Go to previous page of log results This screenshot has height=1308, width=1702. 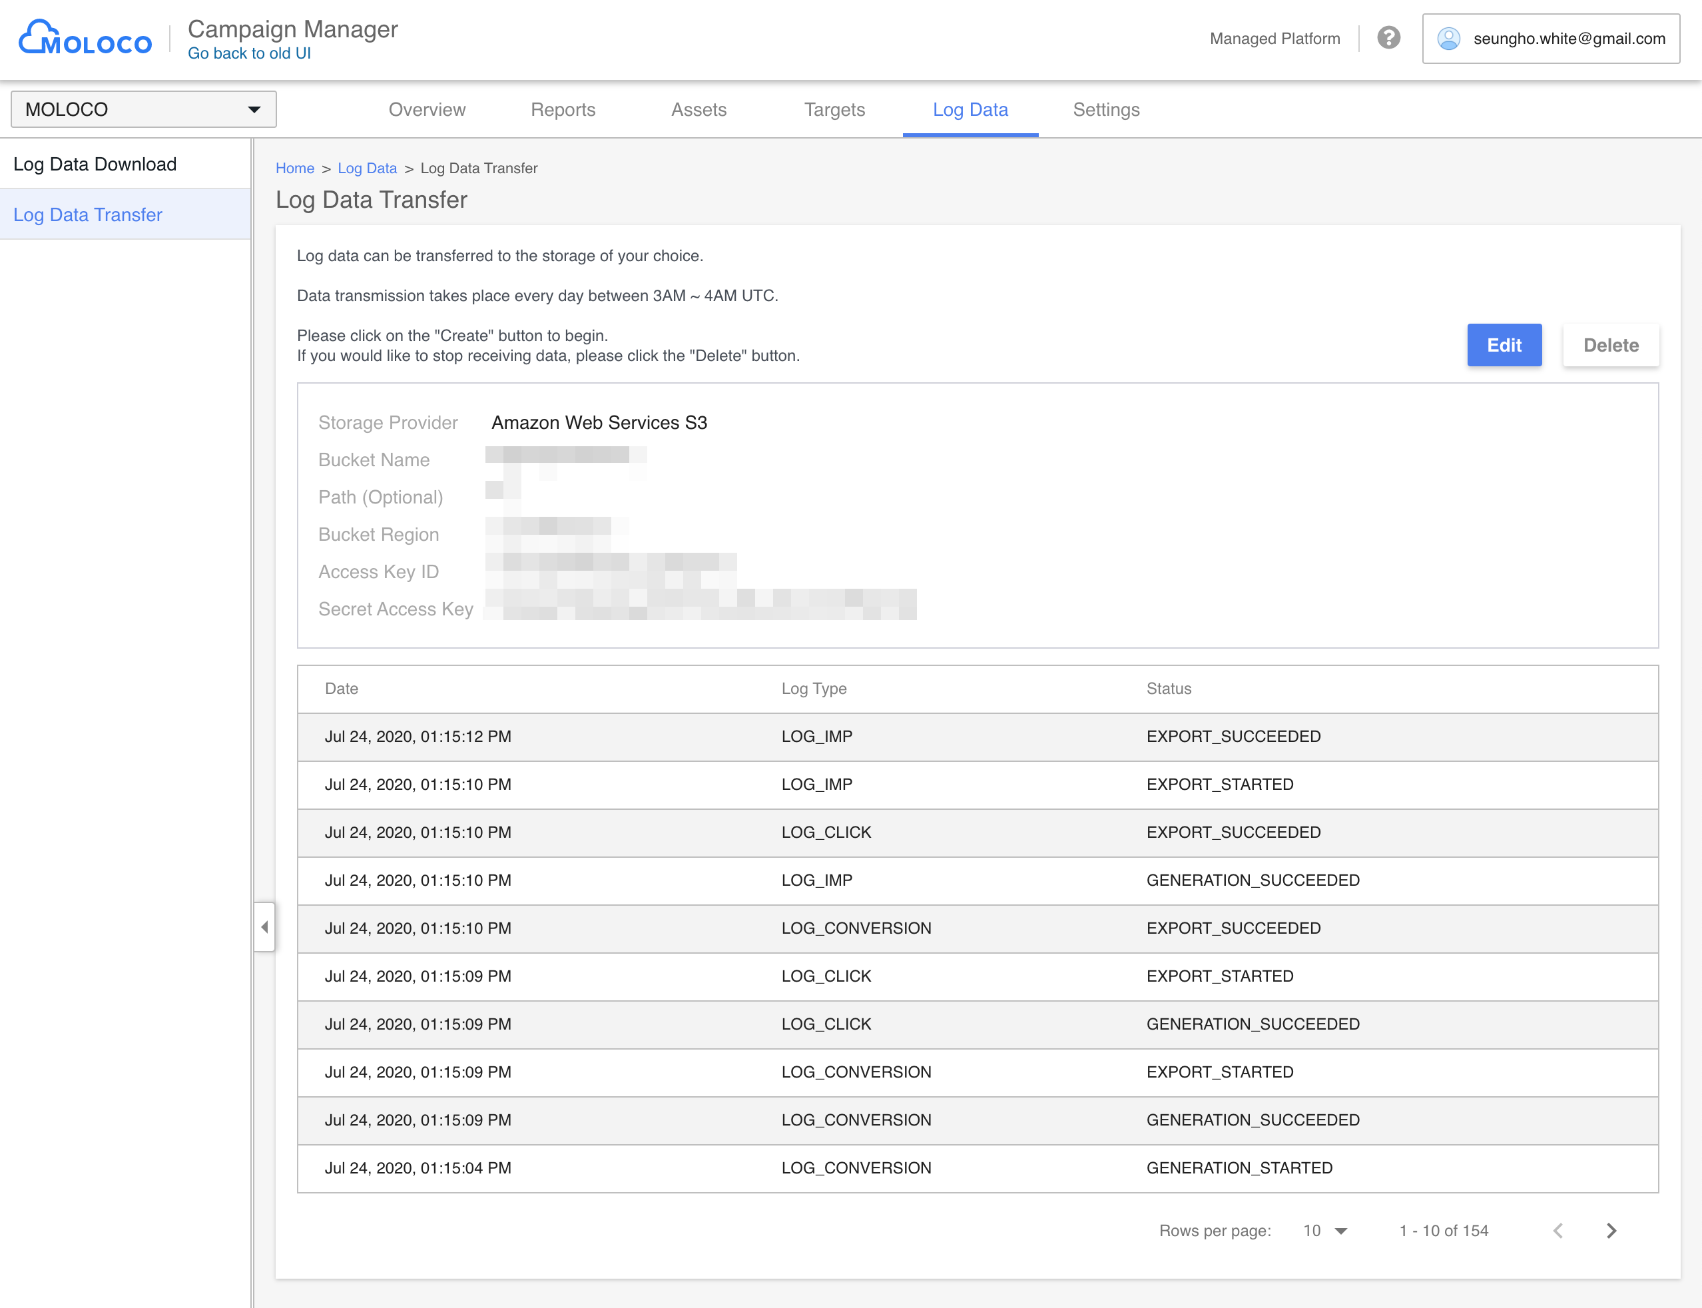point(1558,1230)
